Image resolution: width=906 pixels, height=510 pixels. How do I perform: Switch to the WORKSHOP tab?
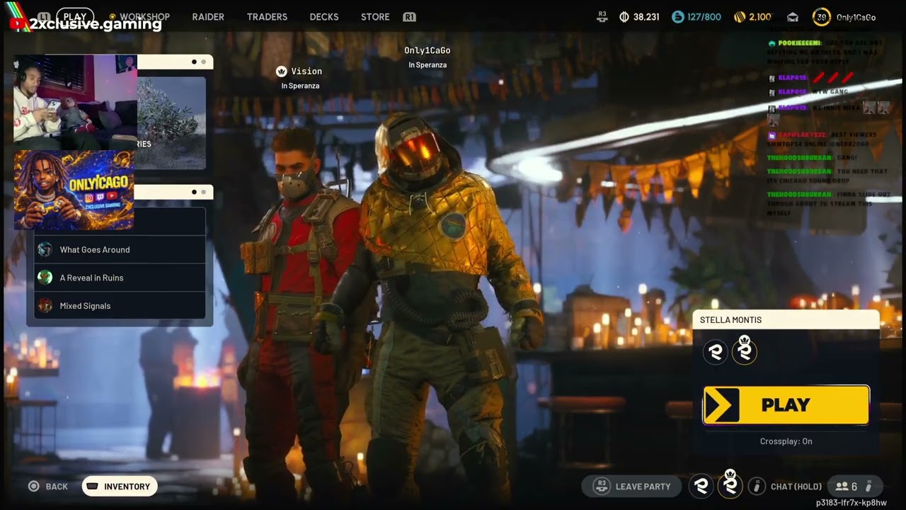[x=144, y=16]
